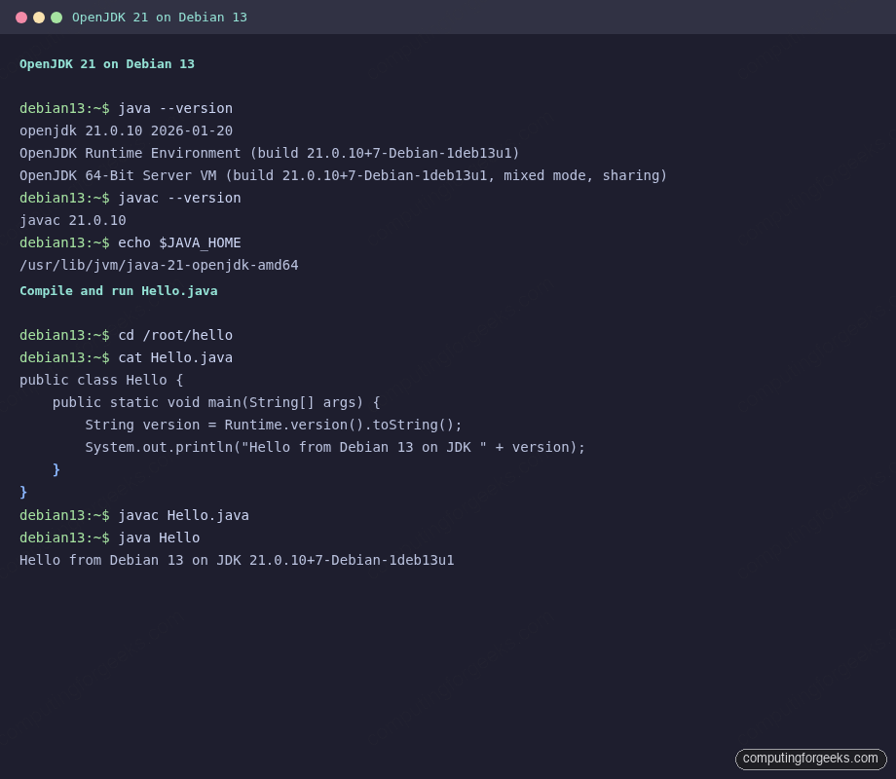Select the java Hello run command
This screenshot has height=779, width=896.
(x=158, y=538)
